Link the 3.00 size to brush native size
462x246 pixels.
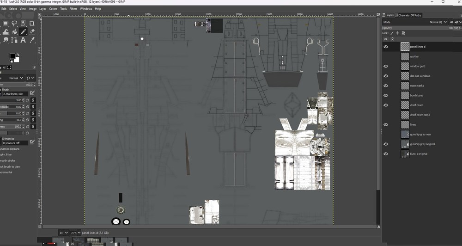(33, 100)
